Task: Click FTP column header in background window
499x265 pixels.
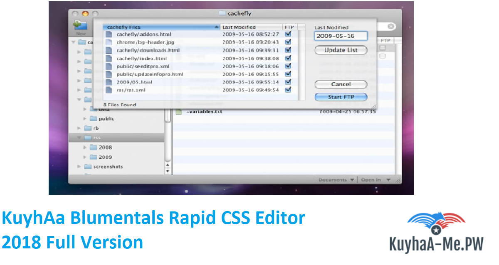Action: [x=386, y=40]
